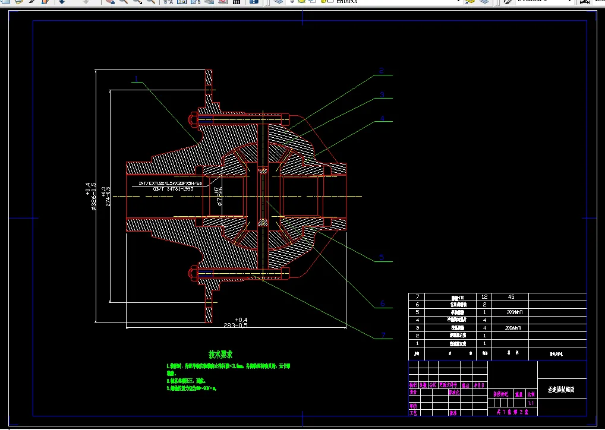Select callout number 2 label

[381, 71]
